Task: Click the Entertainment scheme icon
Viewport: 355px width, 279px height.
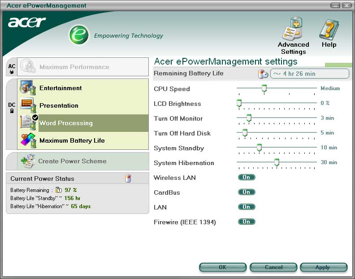Action: [28, 87]
